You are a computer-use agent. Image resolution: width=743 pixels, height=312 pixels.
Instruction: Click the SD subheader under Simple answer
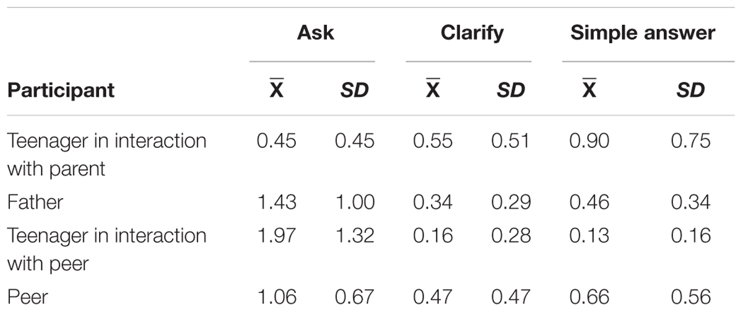[690, 90]
